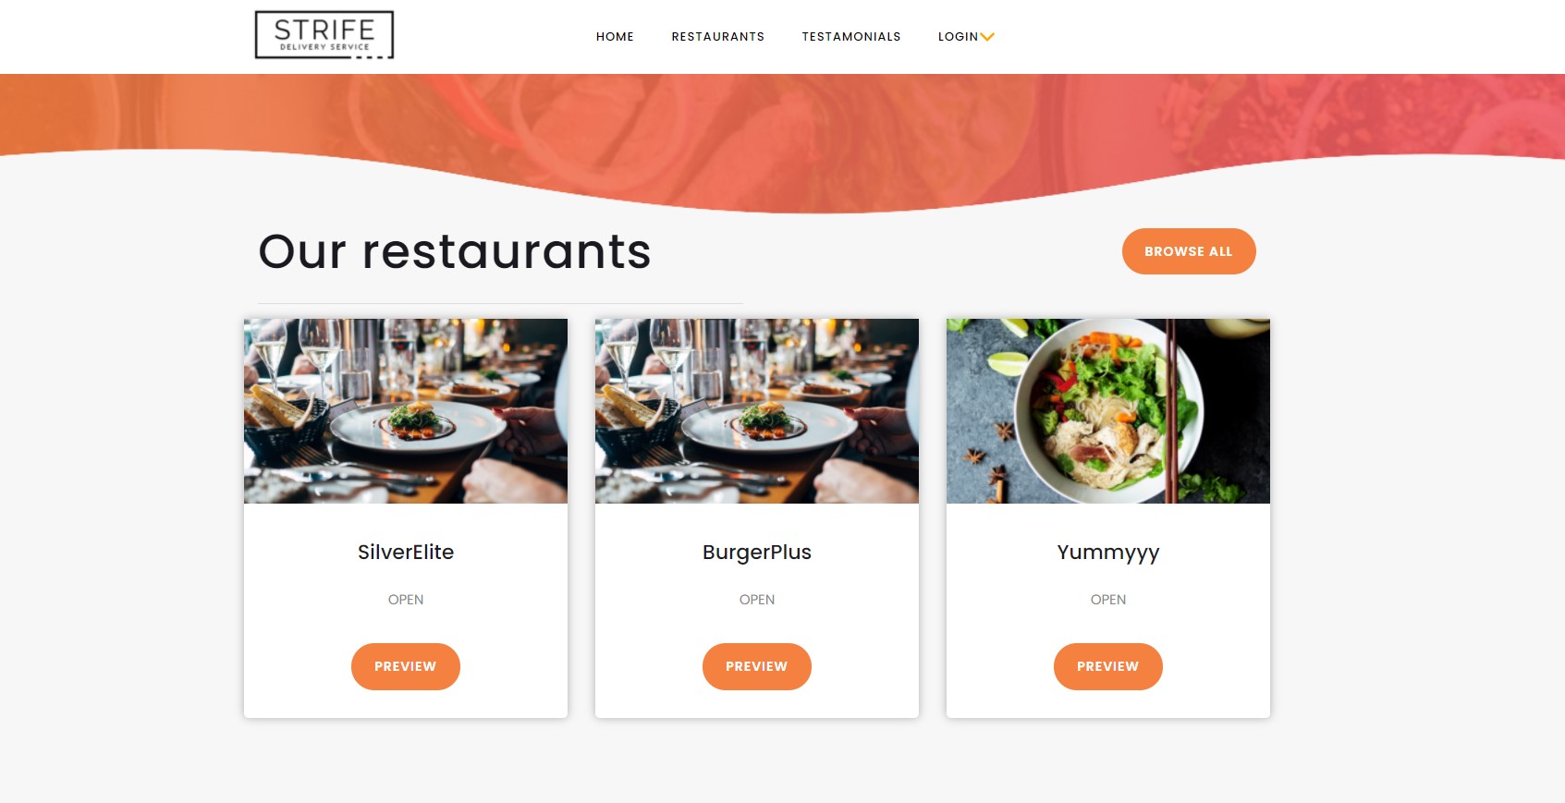Click the Our restaurants heading
This screenshot has width=1565, height=803.
455,251
